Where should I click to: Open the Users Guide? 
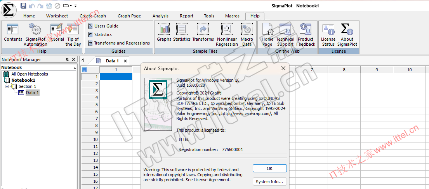coord(103,26)
